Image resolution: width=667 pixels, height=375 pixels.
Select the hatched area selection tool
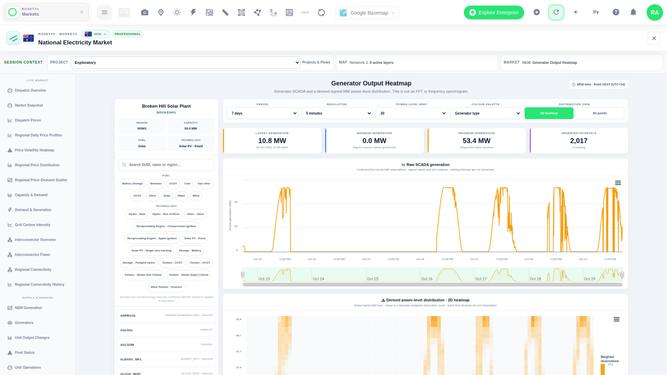click(x=241, y=13)
